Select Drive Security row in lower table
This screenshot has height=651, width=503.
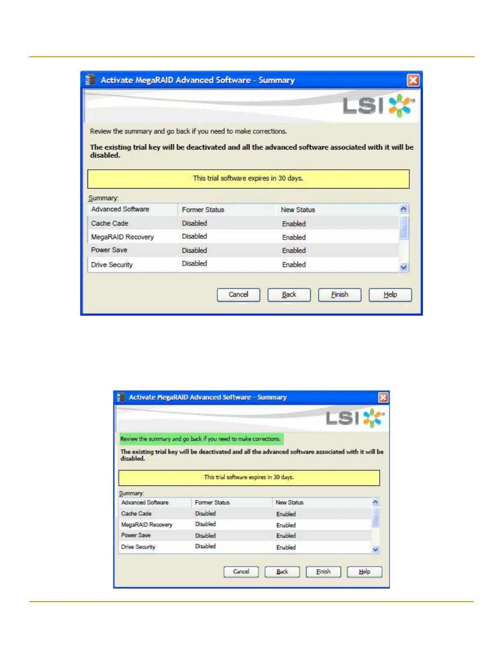(x=245, y=547)
